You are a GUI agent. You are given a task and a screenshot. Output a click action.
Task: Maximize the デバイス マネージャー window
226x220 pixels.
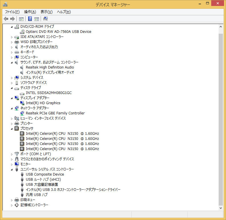(208, 3)
